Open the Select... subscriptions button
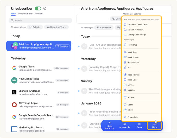This screenshot has height=138, width=177. coord(35,27)
